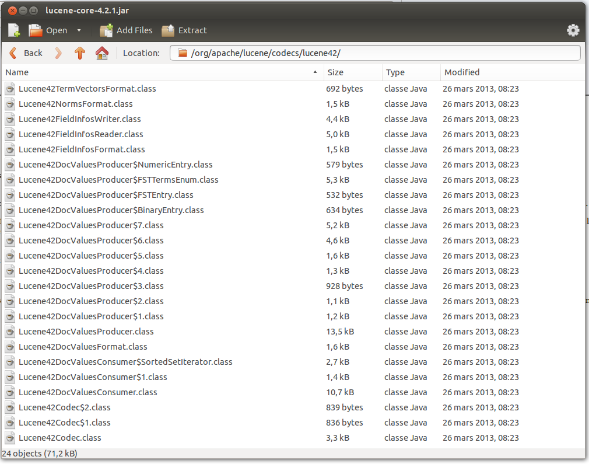The image size is (589, 467).
Task: Click the 928 bytes size cell
Action: 345,286
